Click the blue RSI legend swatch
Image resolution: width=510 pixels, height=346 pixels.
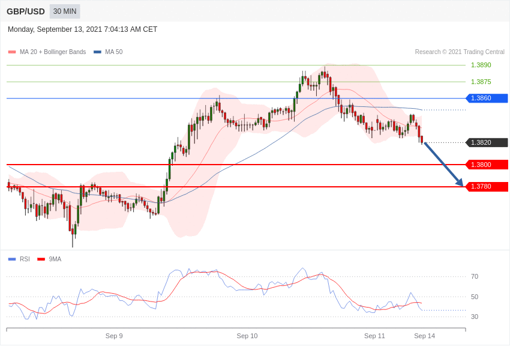point(12,259)
